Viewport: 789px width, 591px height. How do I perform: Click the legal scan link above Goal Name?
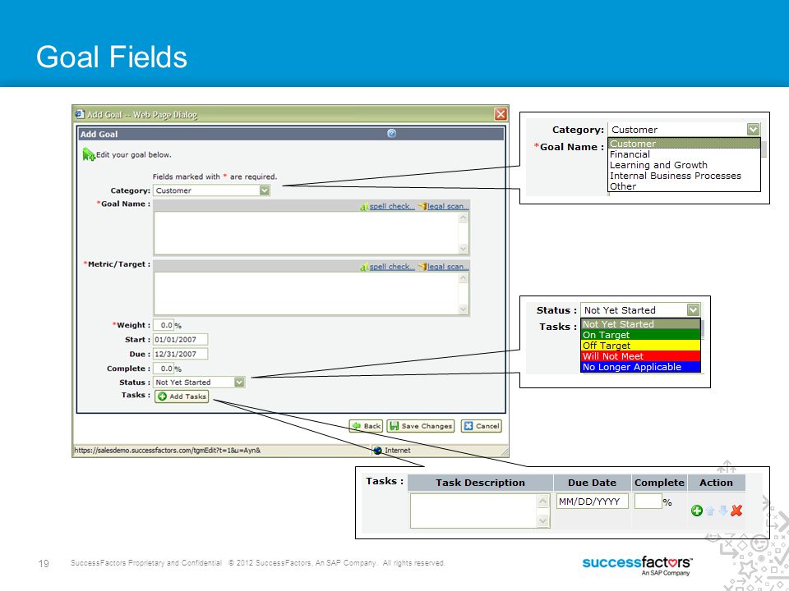point(448,206)
